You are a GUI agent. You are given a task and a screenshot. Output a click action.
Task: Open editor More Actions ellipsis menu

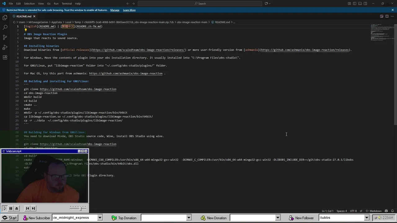tap(392, 16)
